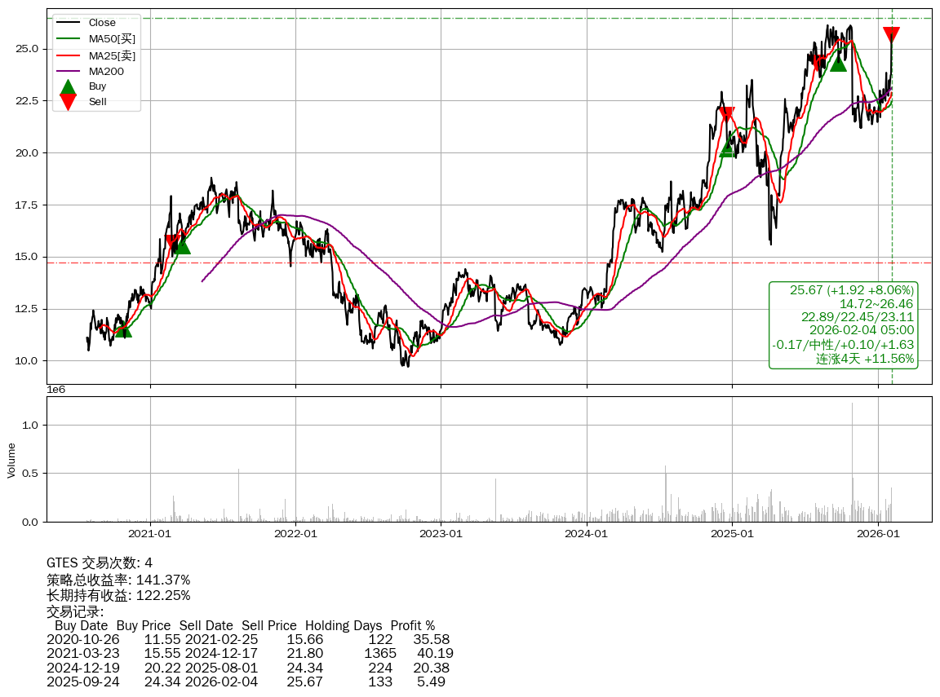This screenshot has height=697, width=940.
Task: Click the red Sell triangle icon in legend
Action: (69, 102)
